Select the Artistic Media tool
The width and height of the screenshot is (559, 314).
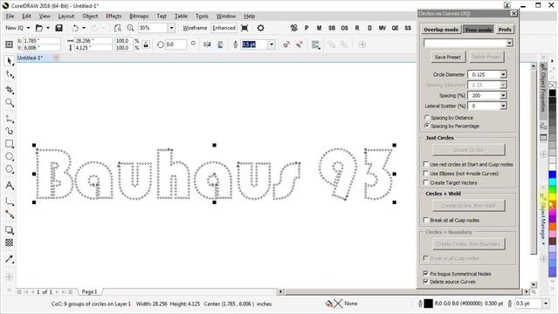[x=10, y=131]
